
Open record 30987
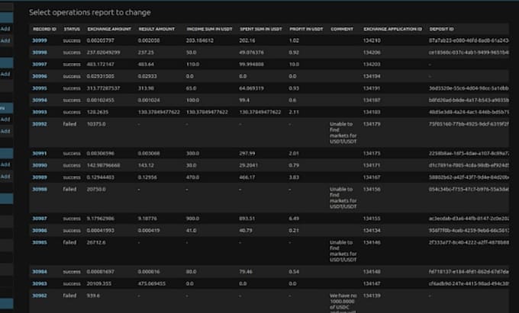point(40,219)
